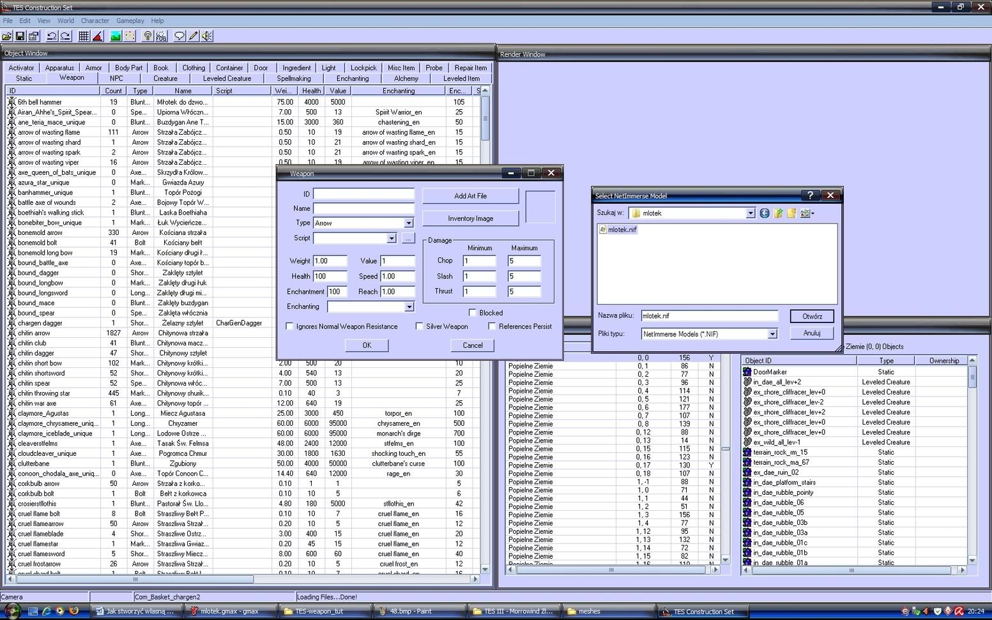The image size is (992, 620).
Task: Click the create new folder icon
Action: (x=791, y=213)
